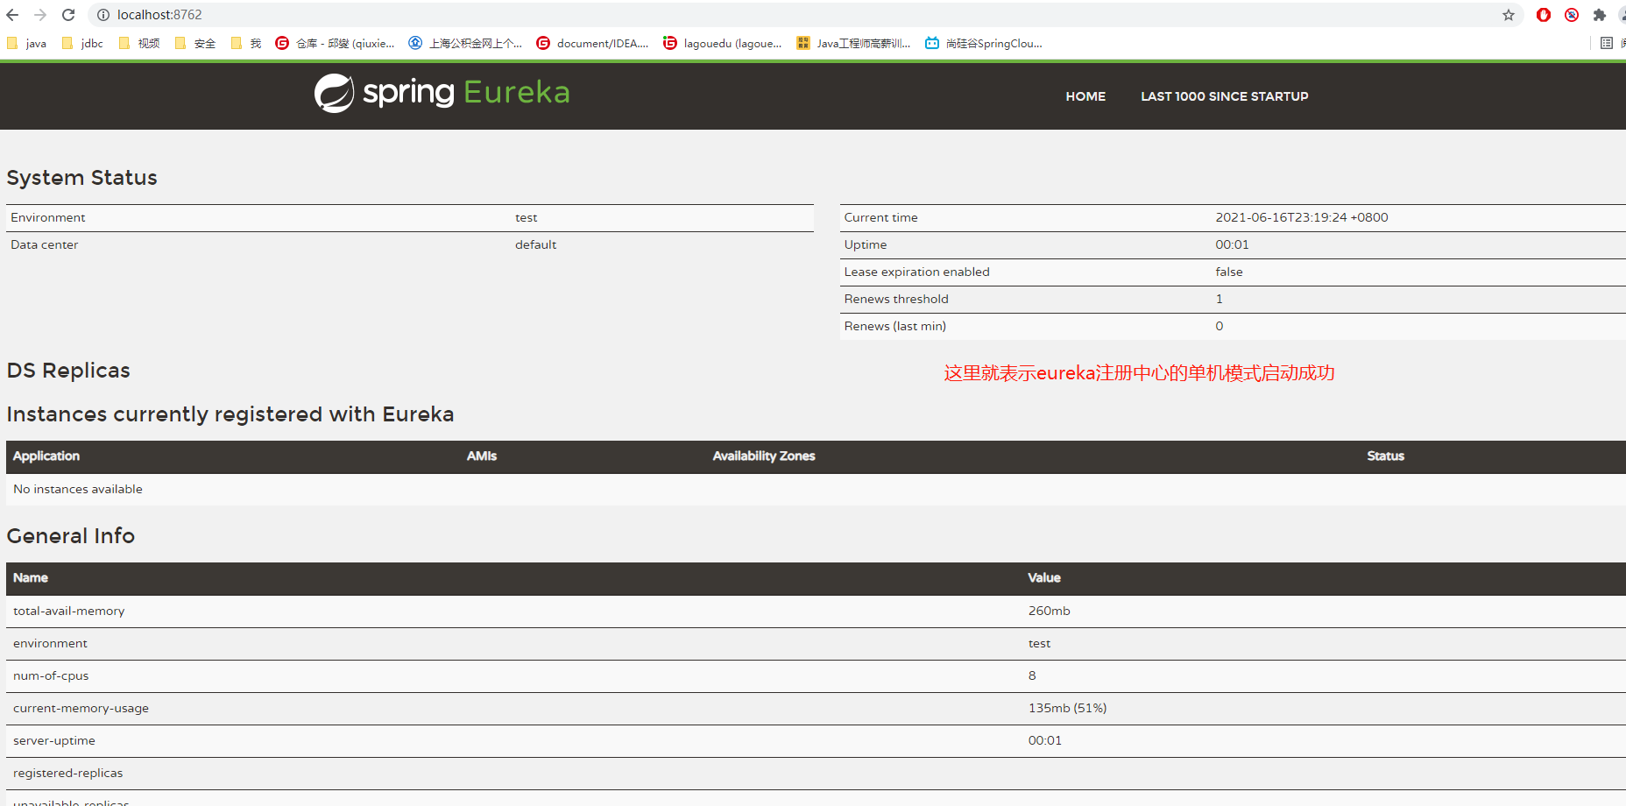Select the System Status heading

pyautogui.click(x=82, y=178)
